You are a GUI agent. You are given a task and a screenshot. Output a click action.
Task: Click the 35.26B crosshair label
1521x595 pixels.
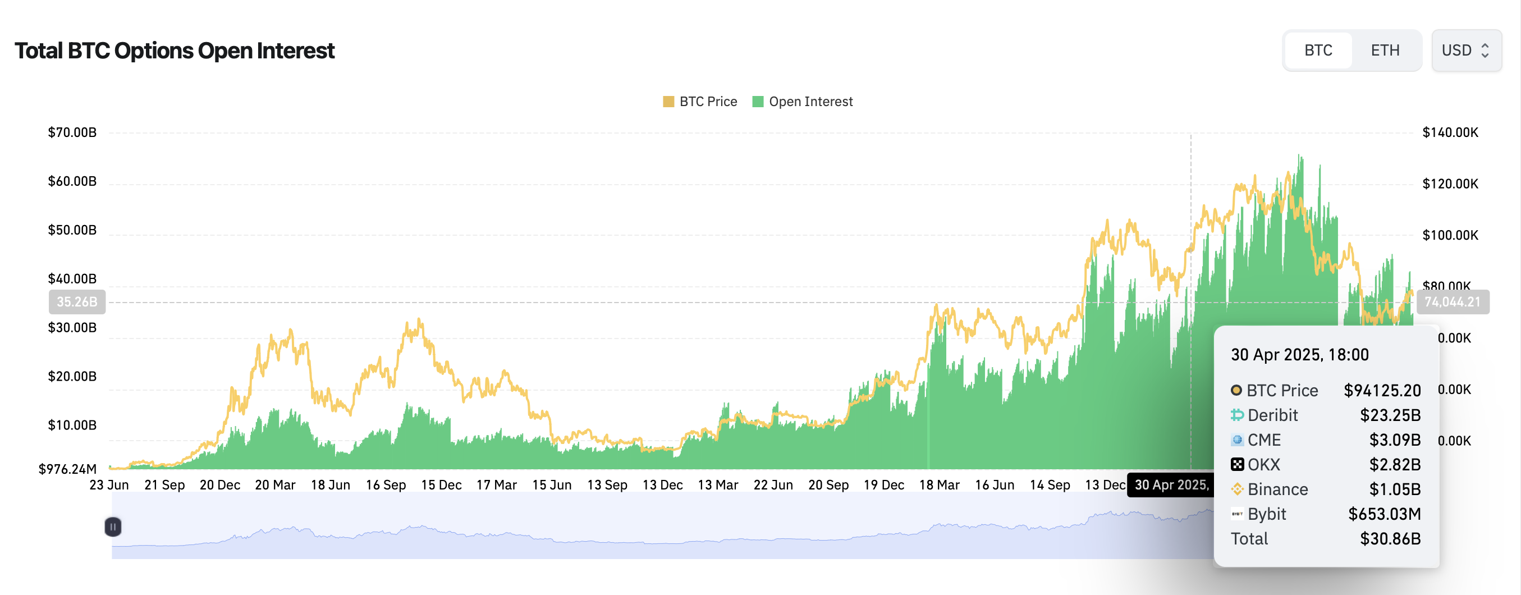77,302
